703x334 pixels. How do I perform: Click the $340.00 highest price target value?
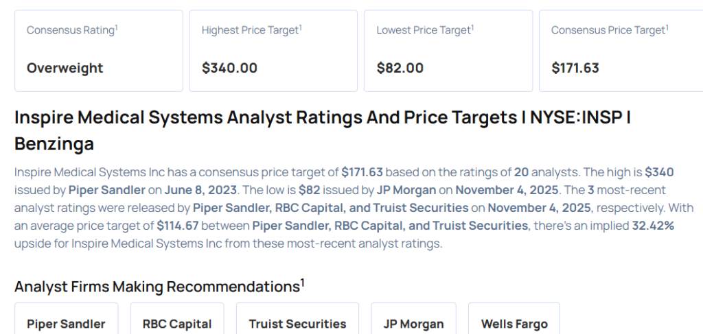229,68
